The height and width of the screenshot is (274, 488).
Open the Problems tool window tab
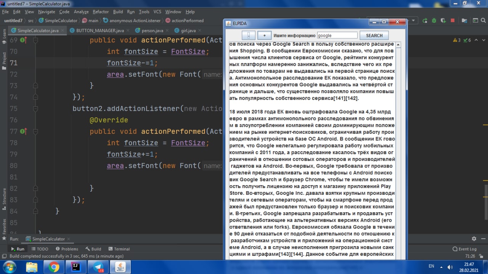66,249
